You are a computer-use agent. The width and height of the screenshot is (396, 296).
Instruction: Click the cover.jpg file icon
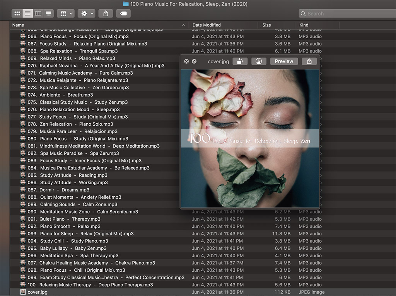[x=23, y=292]
